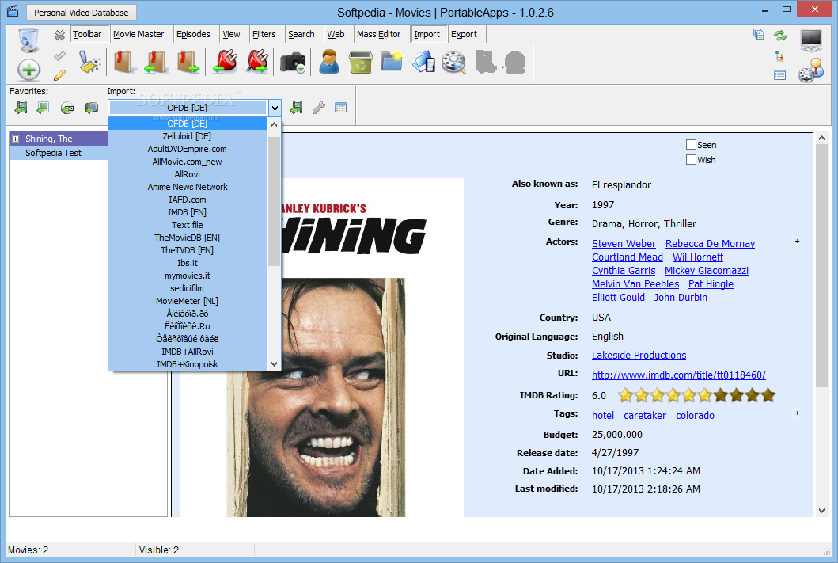The image size is (838, 563).
Task: Click the folder with film strip icon
Action: (x=423, y=62)
